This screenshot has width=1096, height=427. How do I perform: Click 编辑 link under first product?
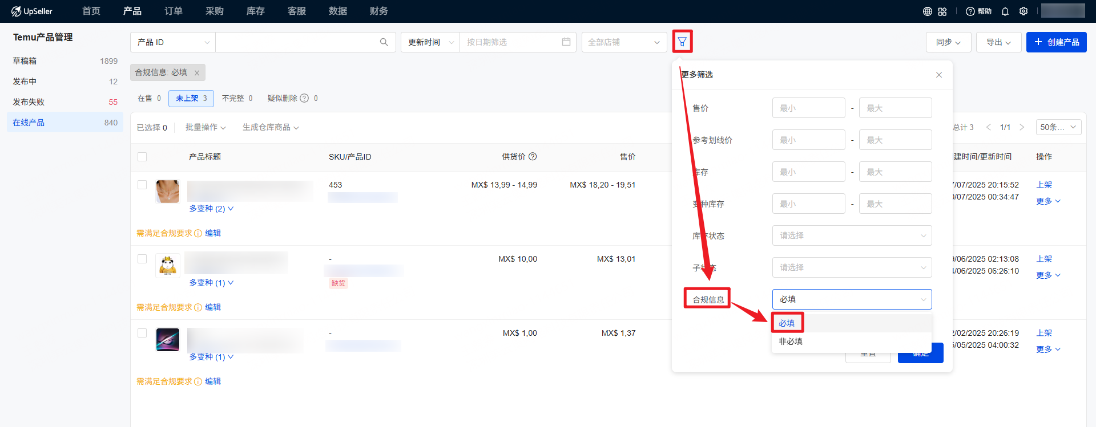213,233
